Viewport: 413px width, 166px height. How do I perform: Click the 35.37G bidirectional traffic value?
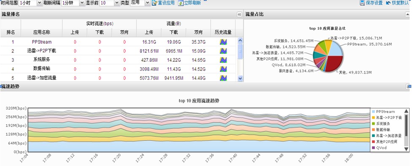pos(198,42)
